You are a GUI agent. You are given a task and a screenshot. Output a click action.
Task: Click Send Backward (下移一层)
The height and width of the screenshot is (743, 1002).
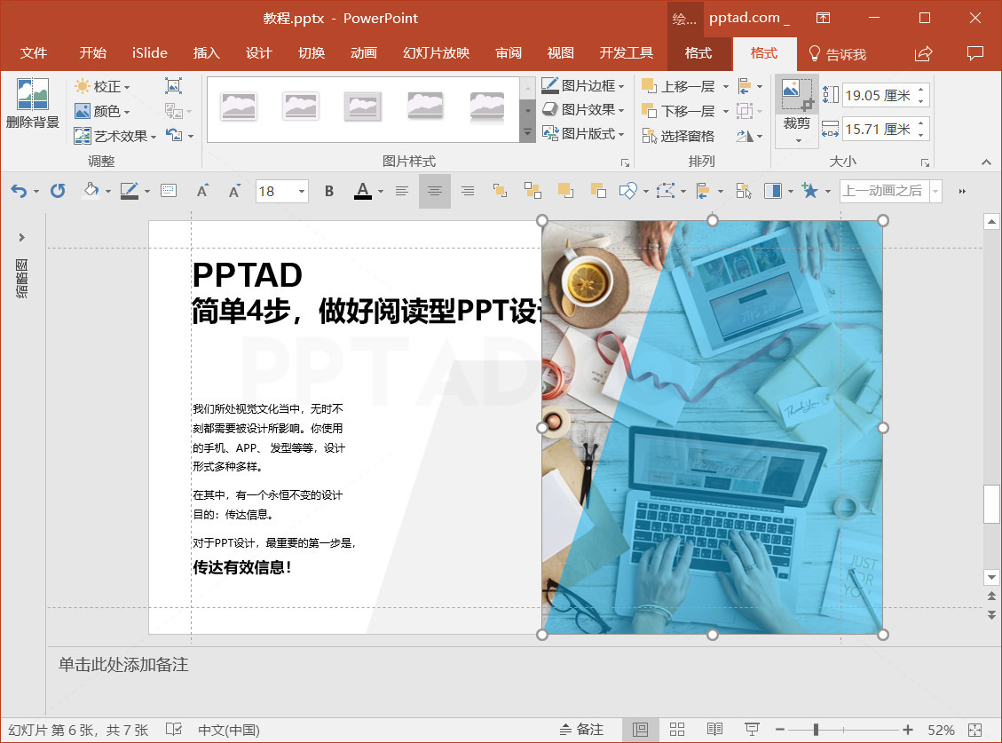pos(679,111)
